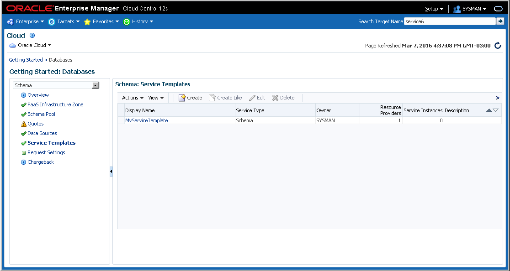Click the Request Settings square icon
This screenshot has height=271, width=510.
(x=23, y=152)
